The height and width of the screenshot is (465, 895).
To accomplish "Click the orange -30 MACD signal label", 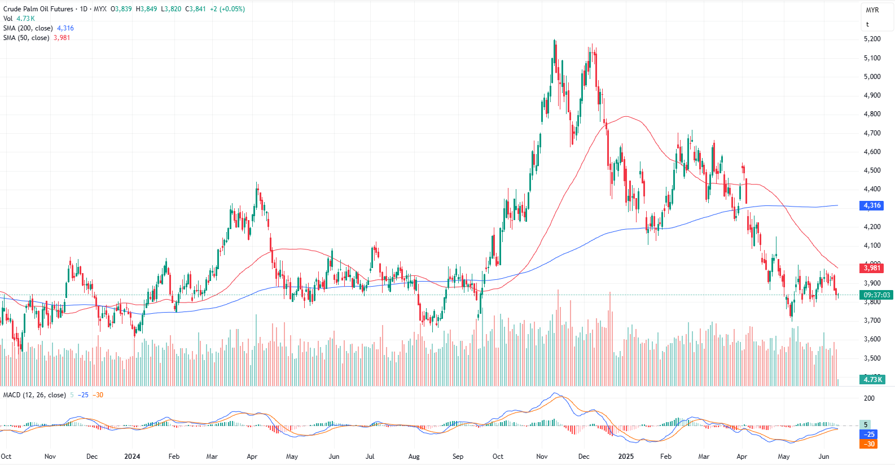I will pos(869,444).
